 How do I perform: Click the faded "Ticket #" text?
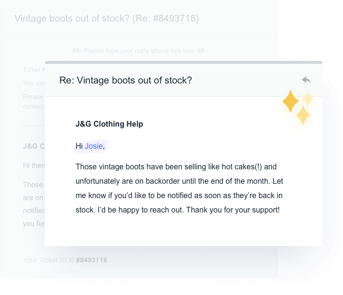pyautogui.click(x=33, y=70)
